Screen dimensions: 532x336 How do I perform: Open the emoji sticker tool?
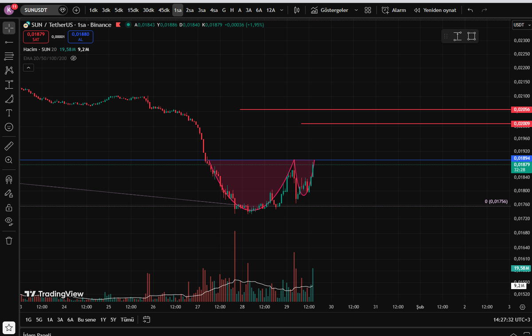[x=9, y=127]
